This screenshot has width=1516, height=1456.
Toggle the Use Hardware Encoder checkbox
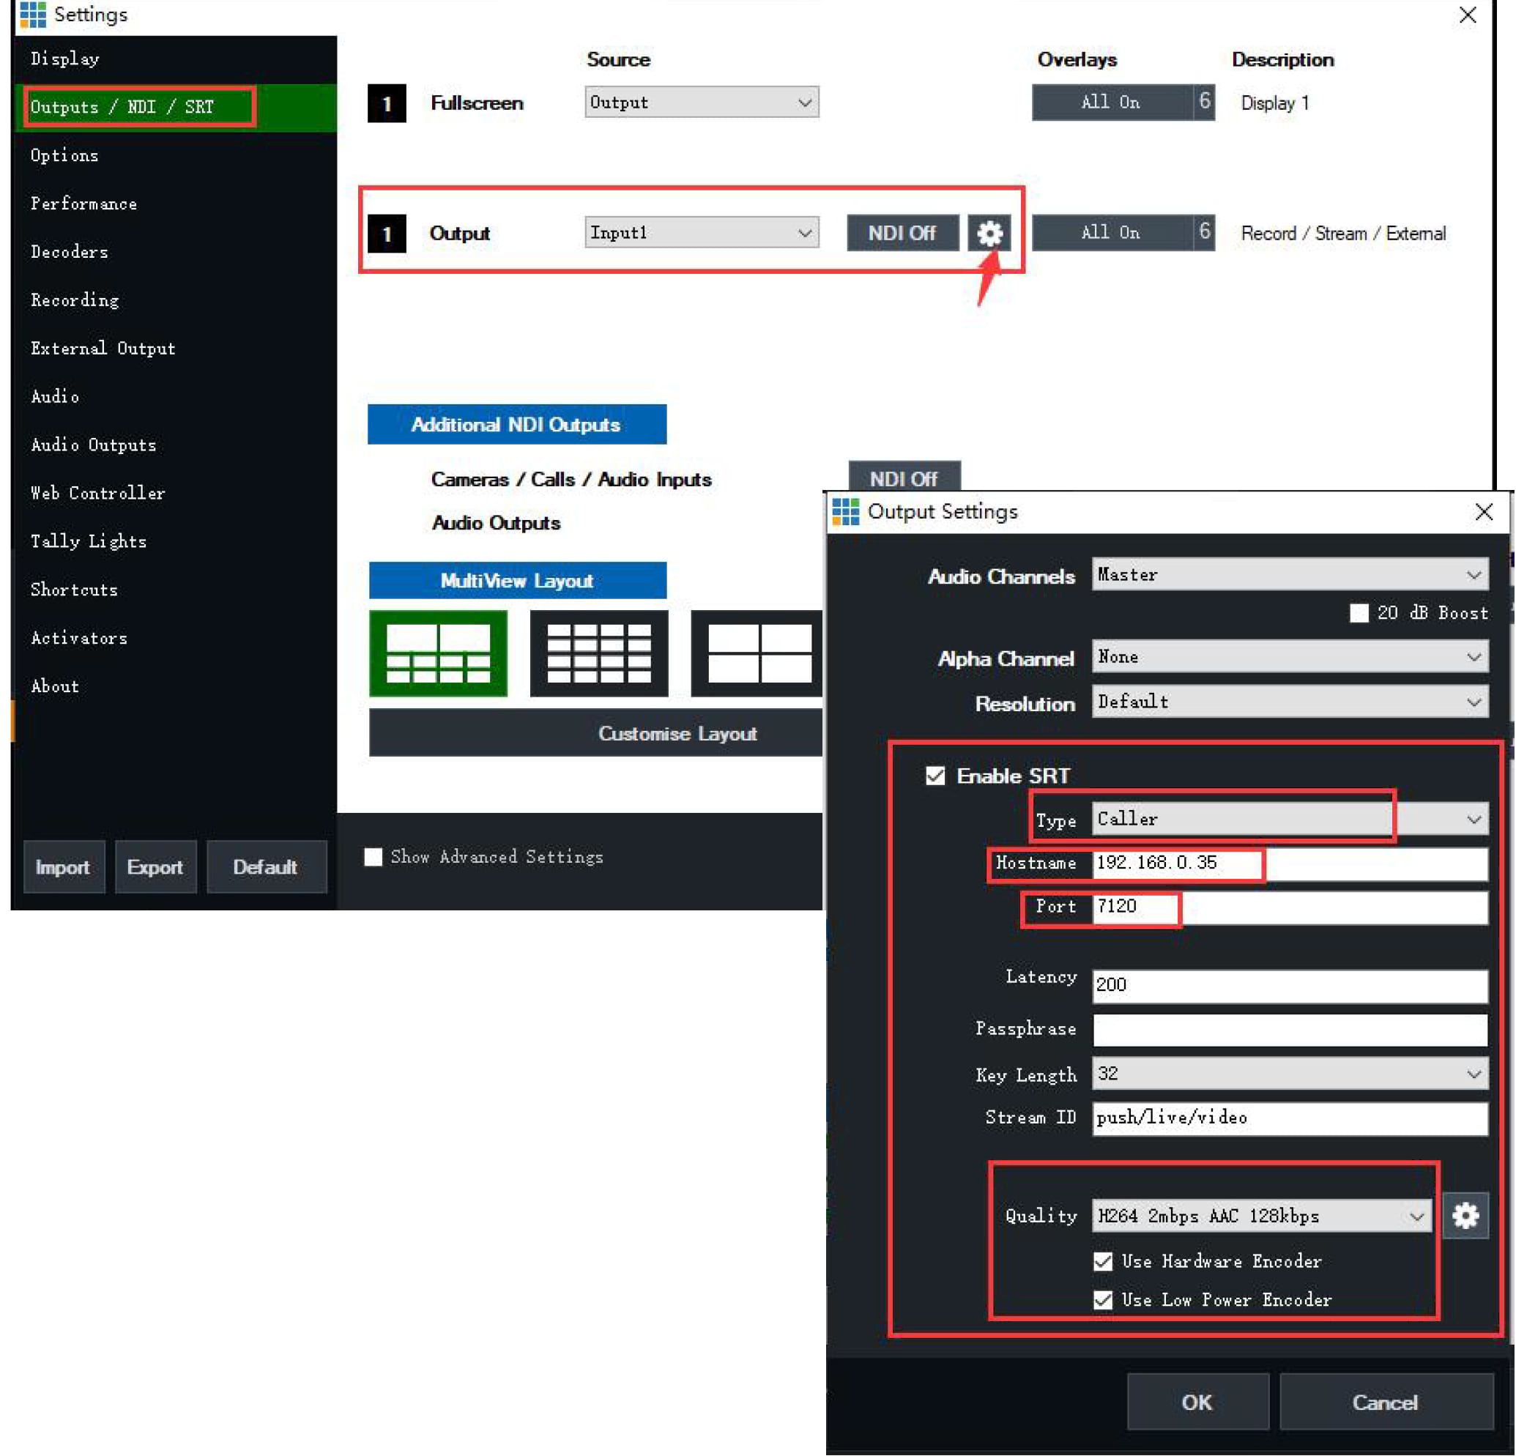click(1103, 1261)
